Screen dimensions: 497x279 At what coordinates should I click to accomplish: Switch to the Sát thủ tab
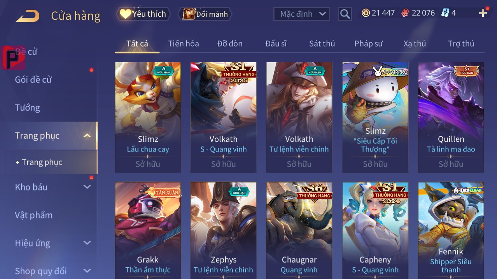coord(322,44)
